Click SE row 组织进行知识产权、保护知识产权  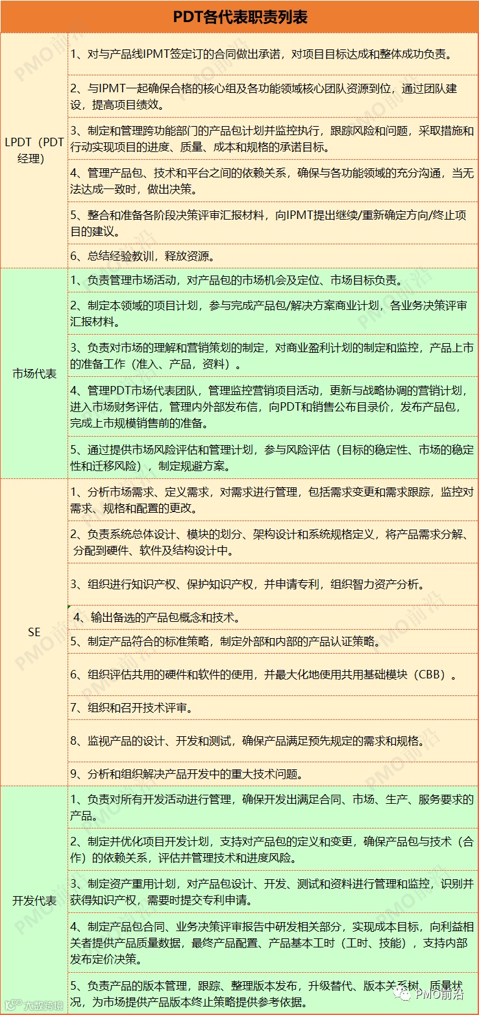pos(273,584)
